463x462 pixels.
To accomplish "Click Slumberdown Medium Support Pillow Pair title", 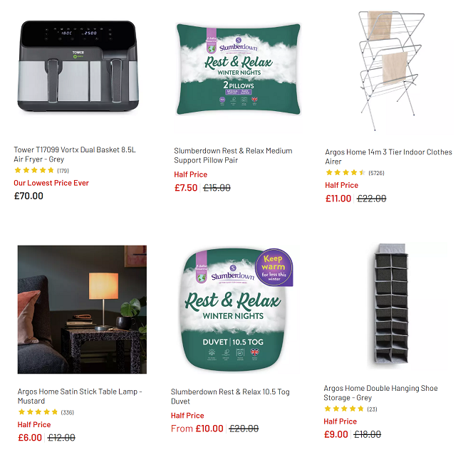I will (233, 155).
